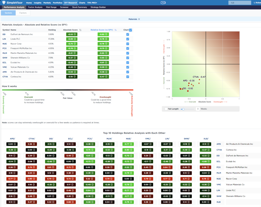
Task: Sort by Relative Score arrows icon
Action: [115, 30]
